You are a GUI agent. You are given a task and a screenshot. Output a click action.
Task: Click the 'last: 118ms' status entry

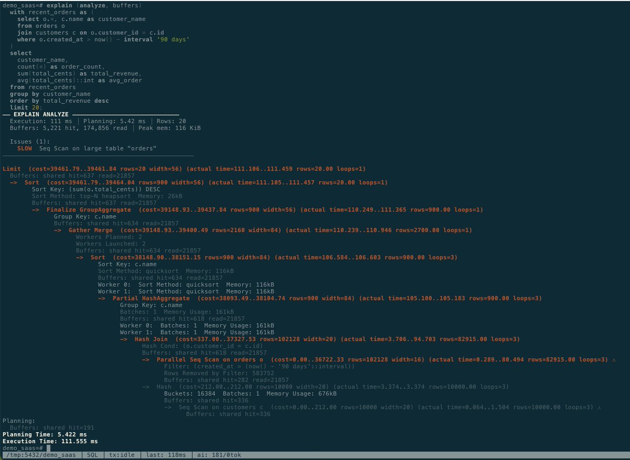click(166, 455)
